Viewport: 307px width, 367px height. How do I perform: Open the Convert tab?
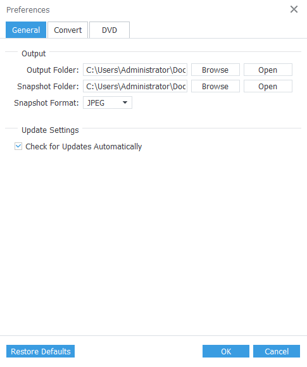(68, 30)
